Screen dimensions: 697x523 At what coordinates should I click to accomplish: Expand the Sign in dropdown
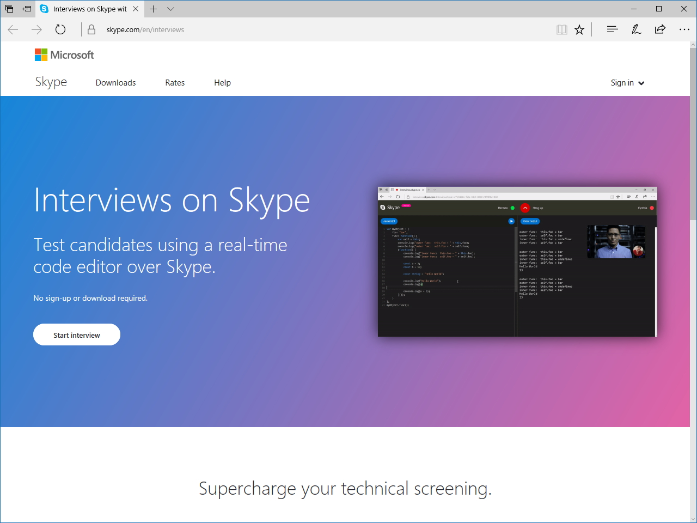(x=627, y=83)
